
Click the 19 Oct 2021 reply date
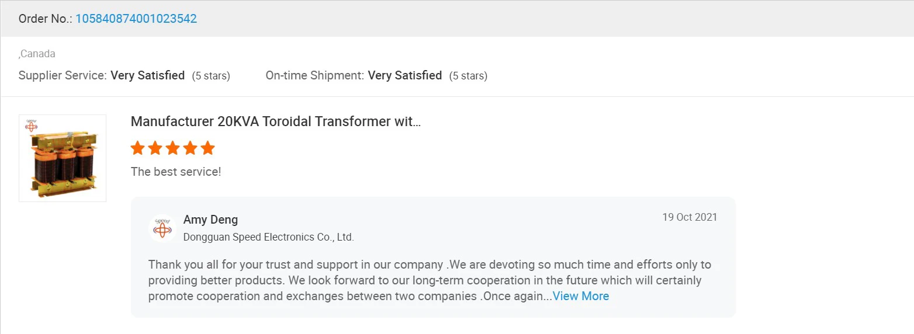click(x=690, y=217)
